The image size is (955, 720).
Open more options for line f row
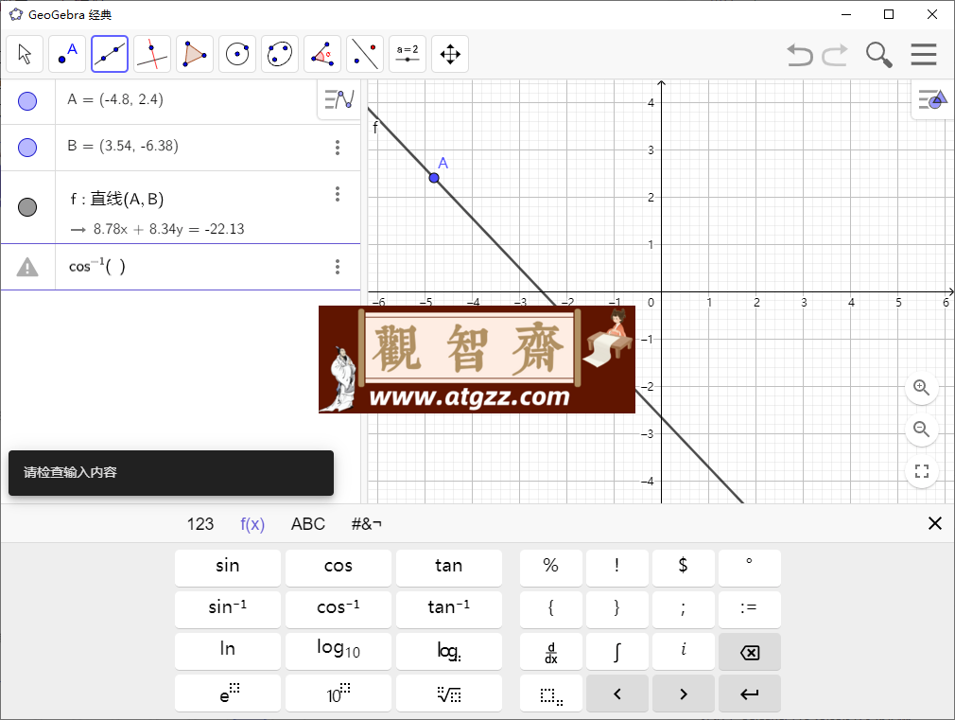[338, 195]
